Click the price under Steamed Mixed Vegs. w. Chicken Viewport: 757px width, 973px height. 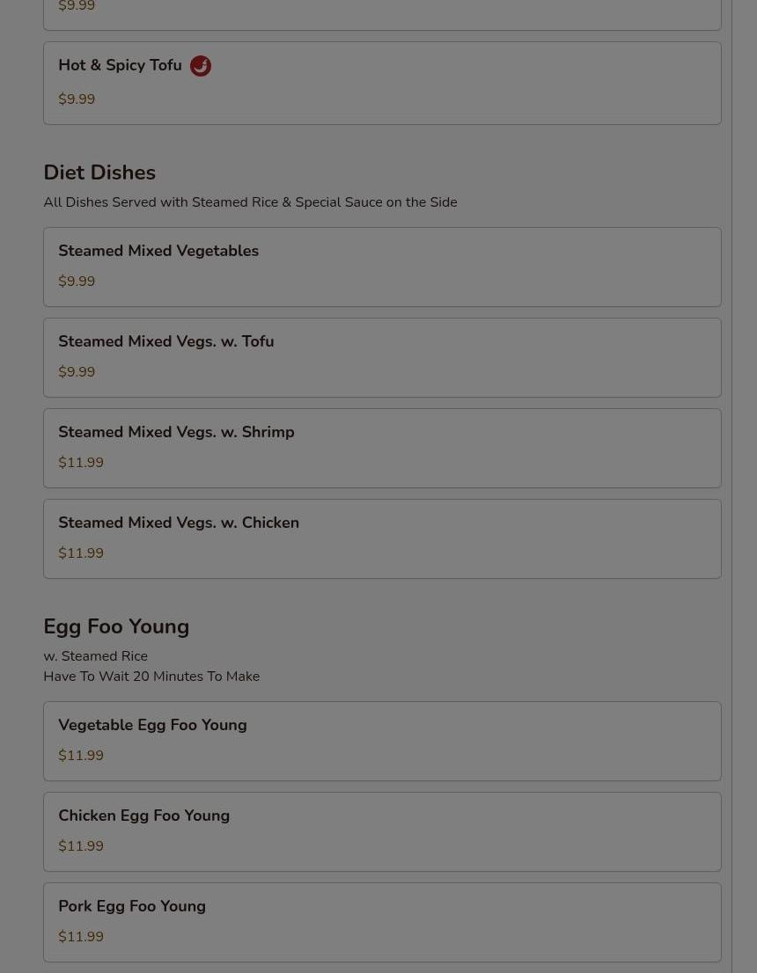pyautogui.click(x=81, y=553)
